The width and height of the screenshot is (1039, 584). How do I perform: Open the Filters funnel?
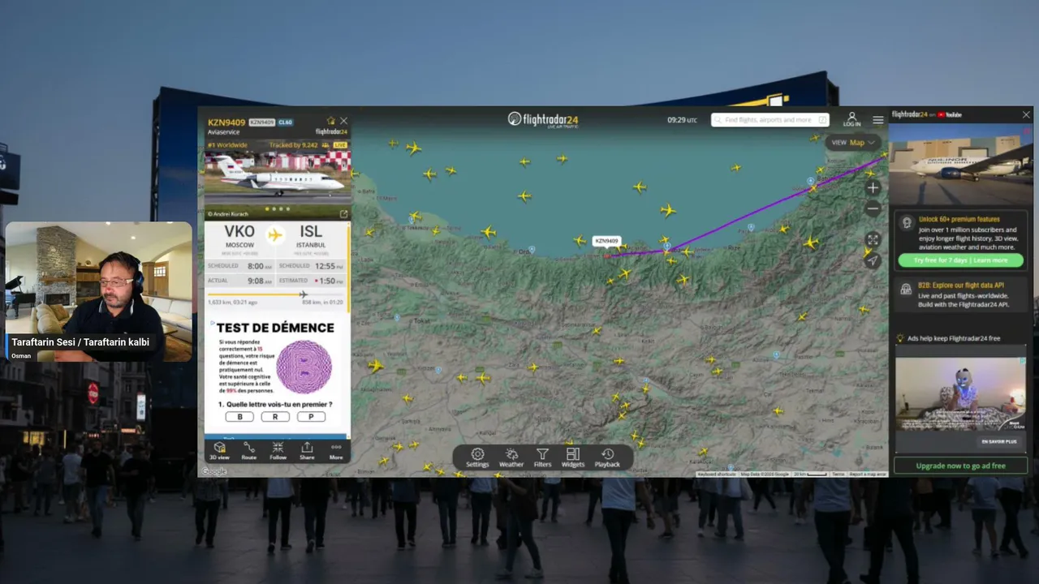tap(543, 458)
